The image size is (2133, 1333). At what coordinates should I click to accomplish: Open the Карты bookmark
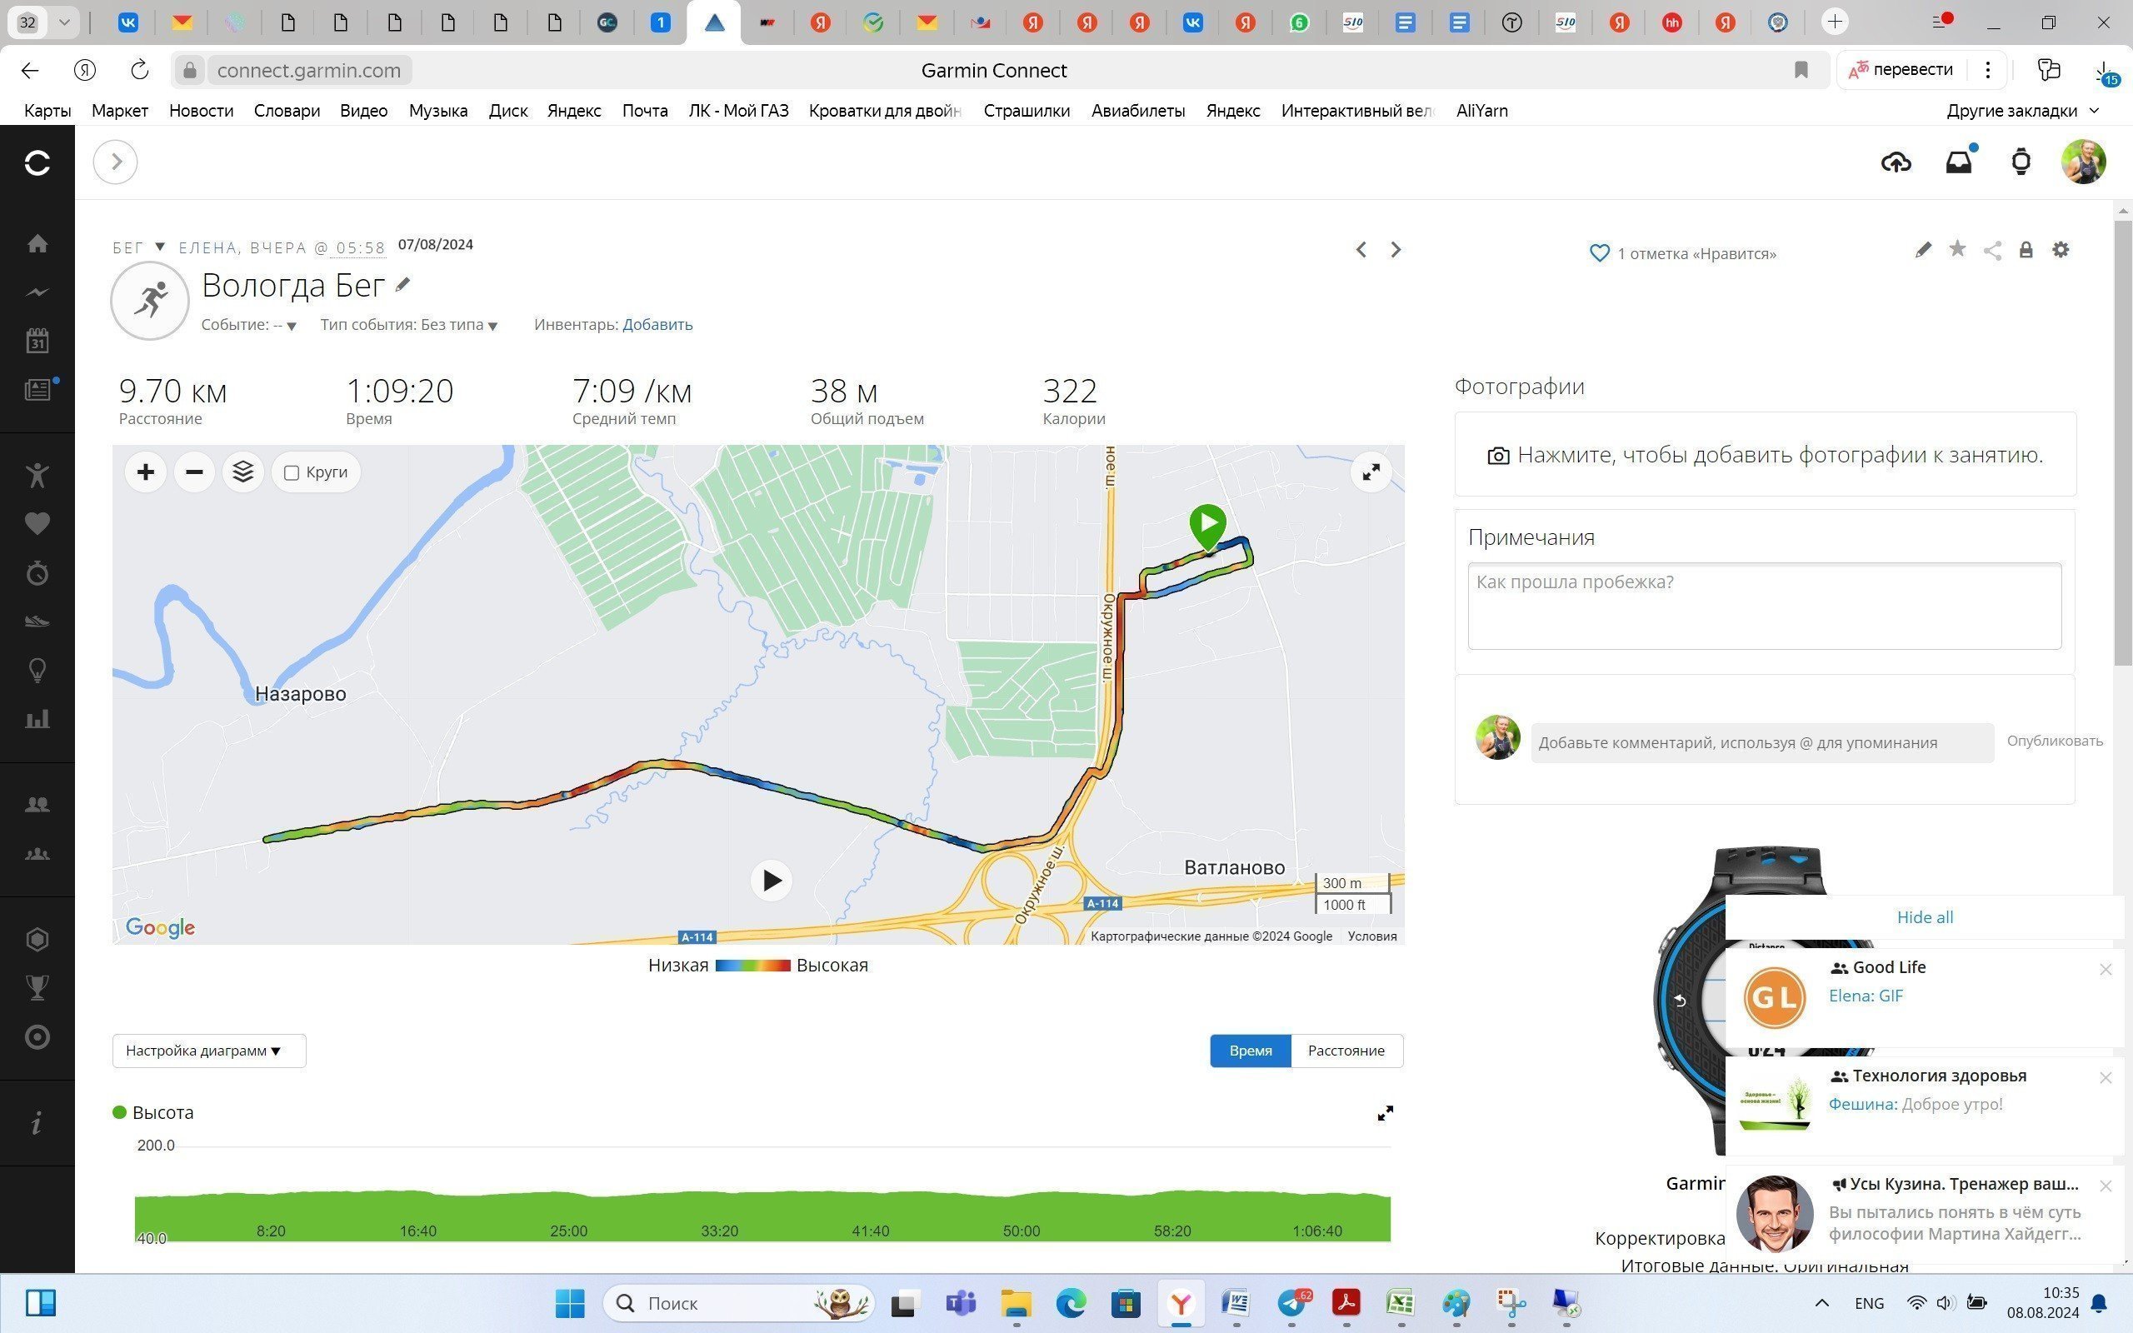pos(47,111)
